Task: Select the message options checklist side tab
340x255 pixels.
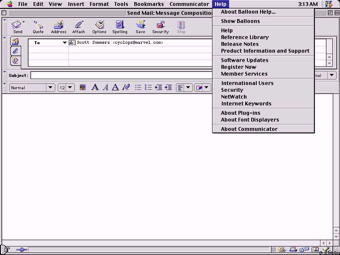Action: [x=15, y=60]
